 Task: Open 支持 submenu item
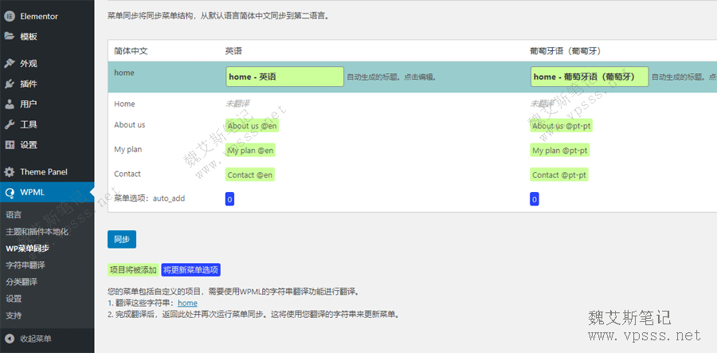pos(14,316)
